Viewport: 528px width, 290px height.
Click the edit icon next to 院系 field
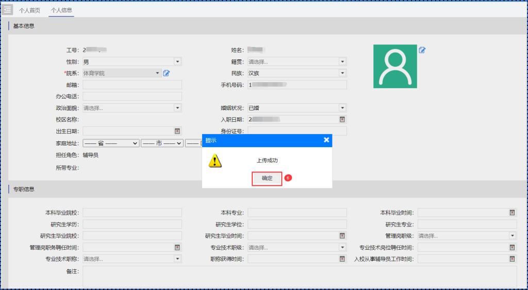point(167,73)
